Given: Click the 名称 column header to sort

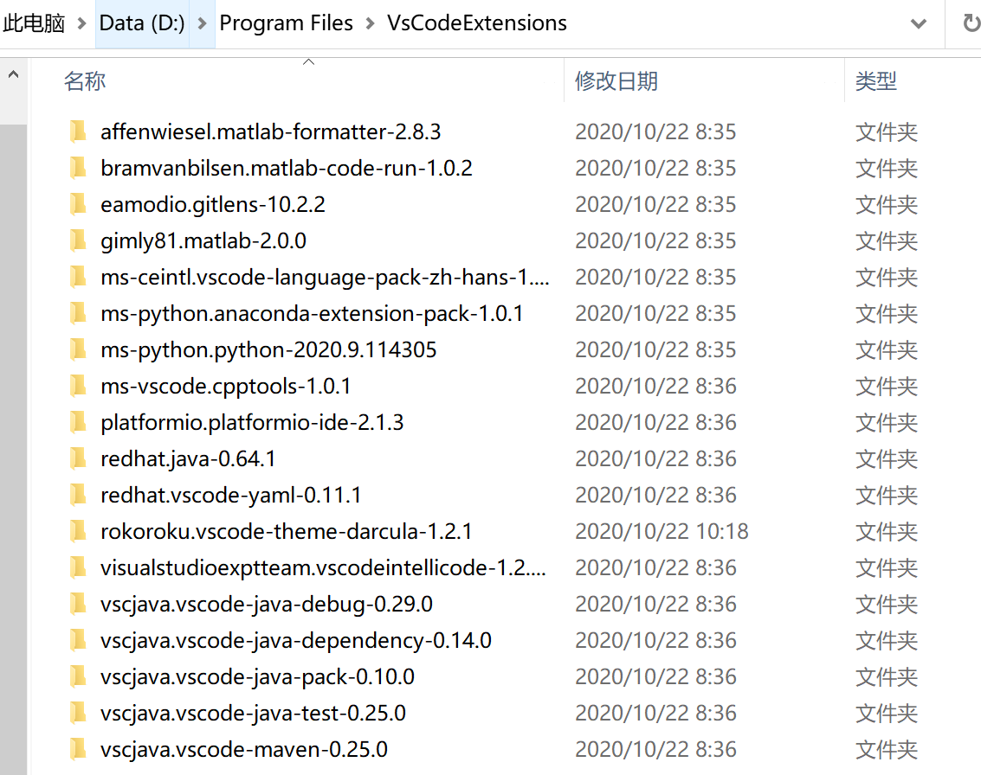Looking at the screenshot, I should (84, 80).
